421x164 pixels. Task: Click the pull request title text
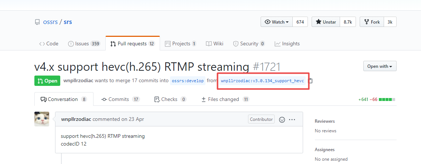tap(142, 66)
